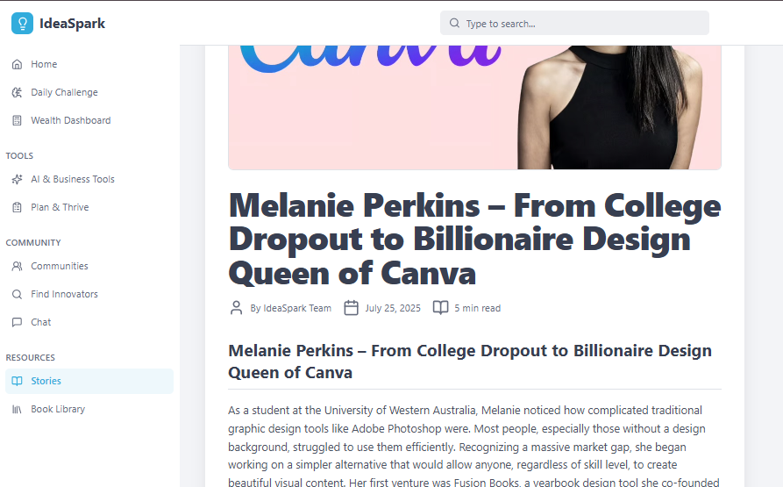Click the Chat speech bubble icon
The height and width of the screenshot is (487, 783).
tap(17, 322)
